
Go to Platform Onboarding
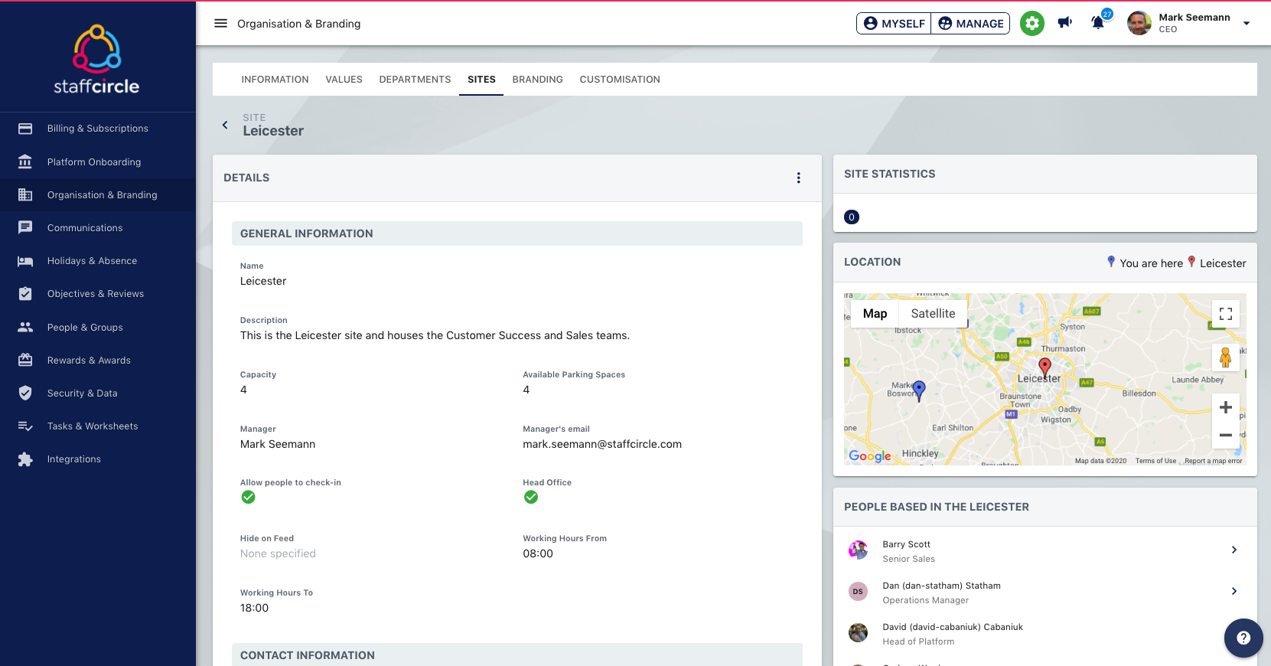coord(98,162)
